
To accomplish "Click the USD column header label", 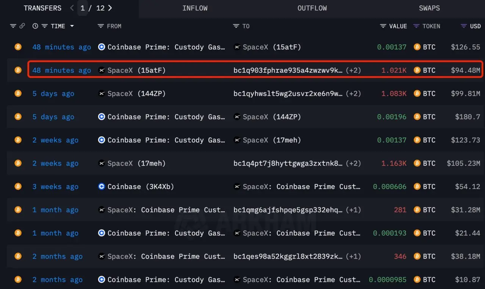I will coord(475,26).
